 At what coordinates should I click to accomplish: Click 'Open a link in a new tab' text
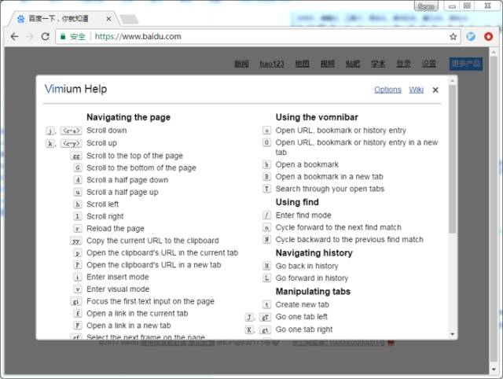(x=129, y=326)
